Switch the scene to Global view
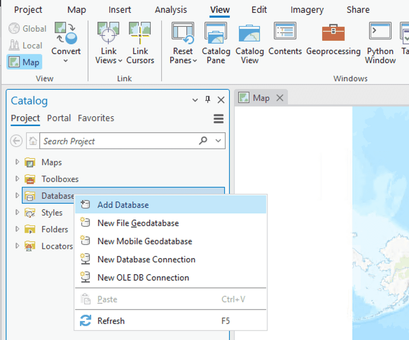 click(x=28, y=28)
